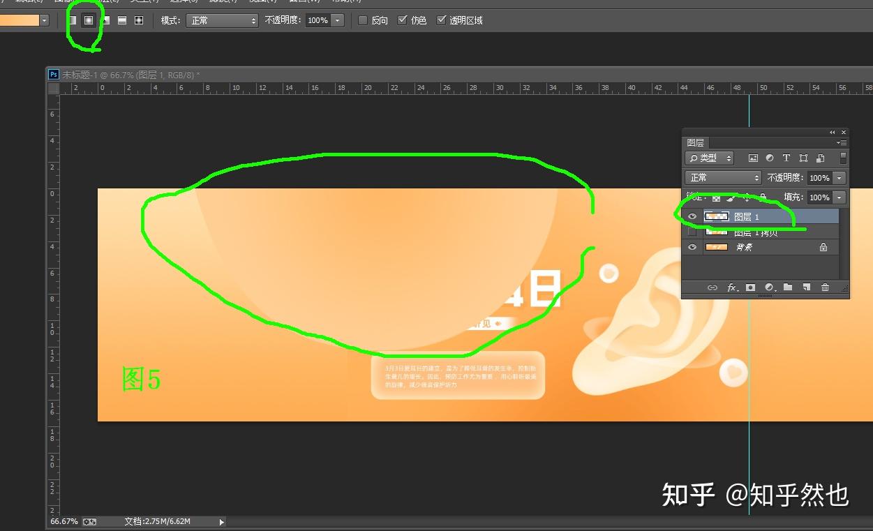Select the linear gradient style icon
This screenshot has width=873, height=531.
(73, 20)
